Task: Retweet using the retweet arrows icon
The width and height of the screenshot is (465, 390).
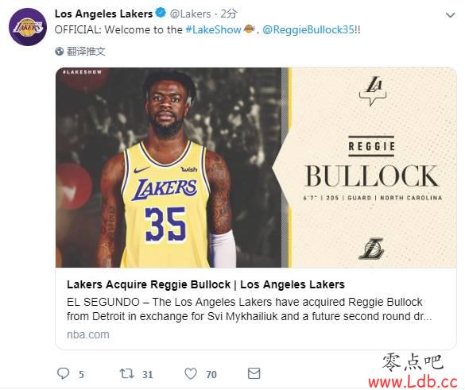Action: click(x=127, y=373)
